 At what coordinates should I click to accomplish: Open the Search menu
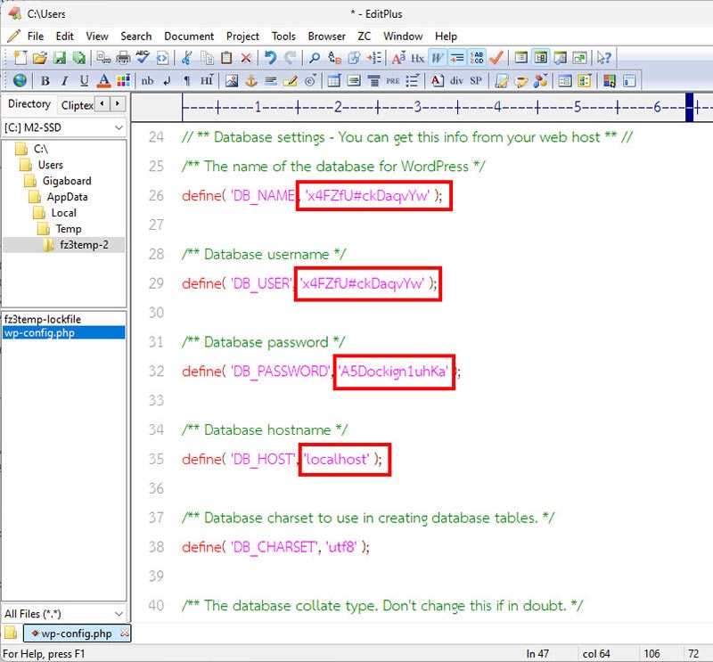click(x=136, y=37)
